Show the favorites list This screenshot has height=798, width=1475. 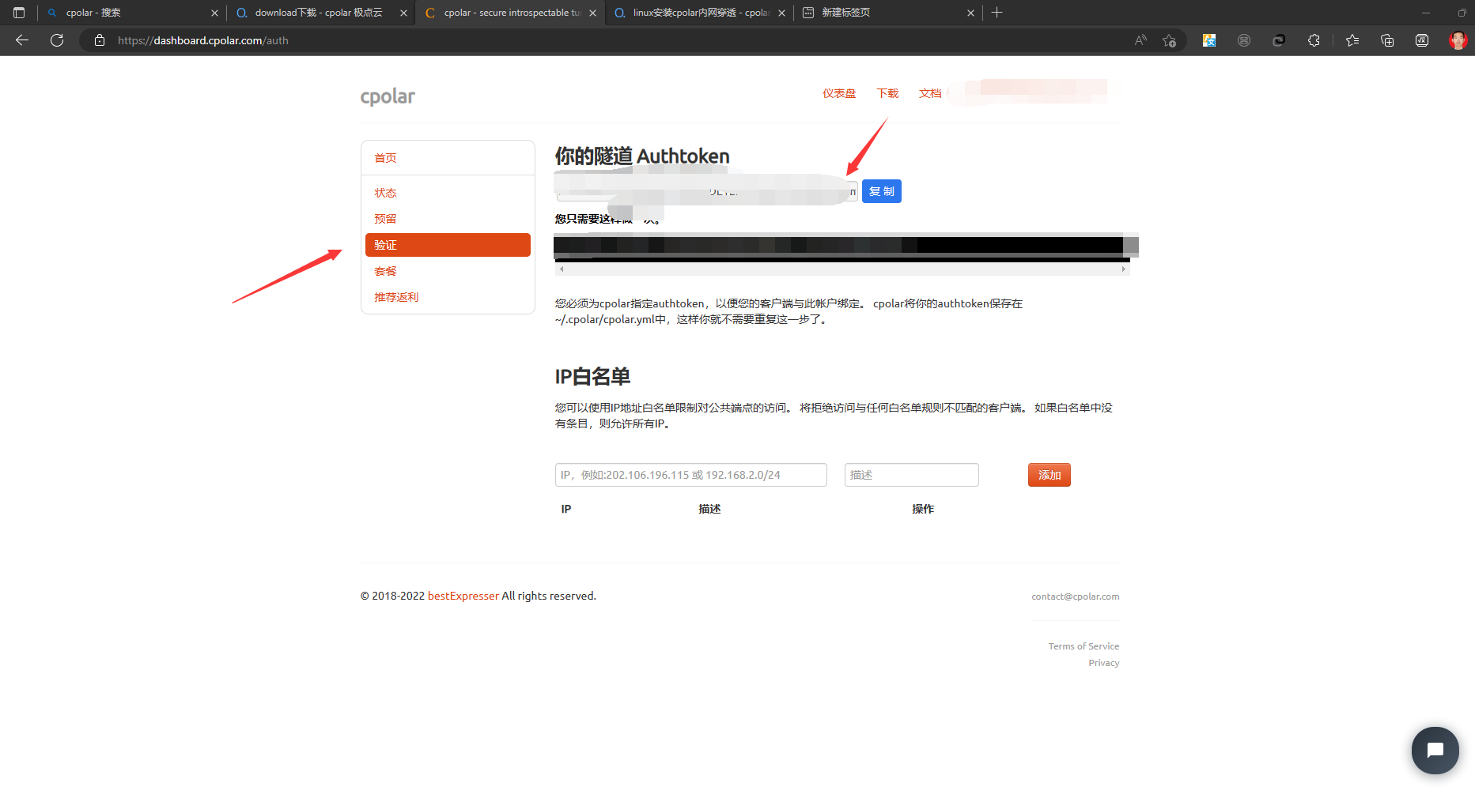1352,40
